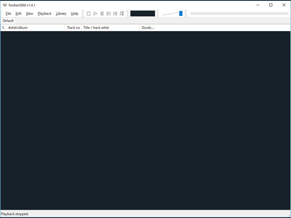This screenshot has height=218, width=291.
Task: Start playback with the Play icon
Action: (95, 13)
